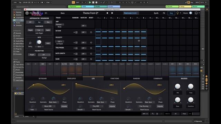This screenshot has height=124, width=221.
Task: Click the Gate Length random dice icon
Action: 76,54
